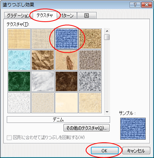
Task: Switch to the 図 tab
Action: click(87, 16)
